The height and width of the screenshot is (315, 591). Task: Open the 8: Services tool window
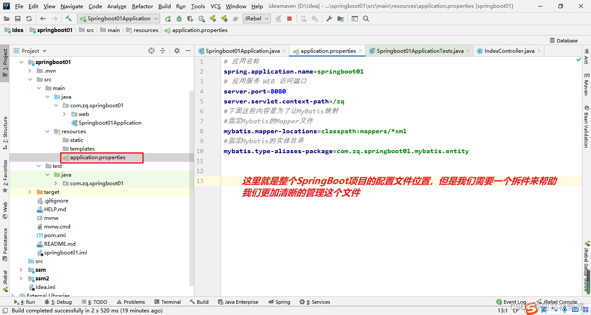pyautogui.click(x=315, y=302)
